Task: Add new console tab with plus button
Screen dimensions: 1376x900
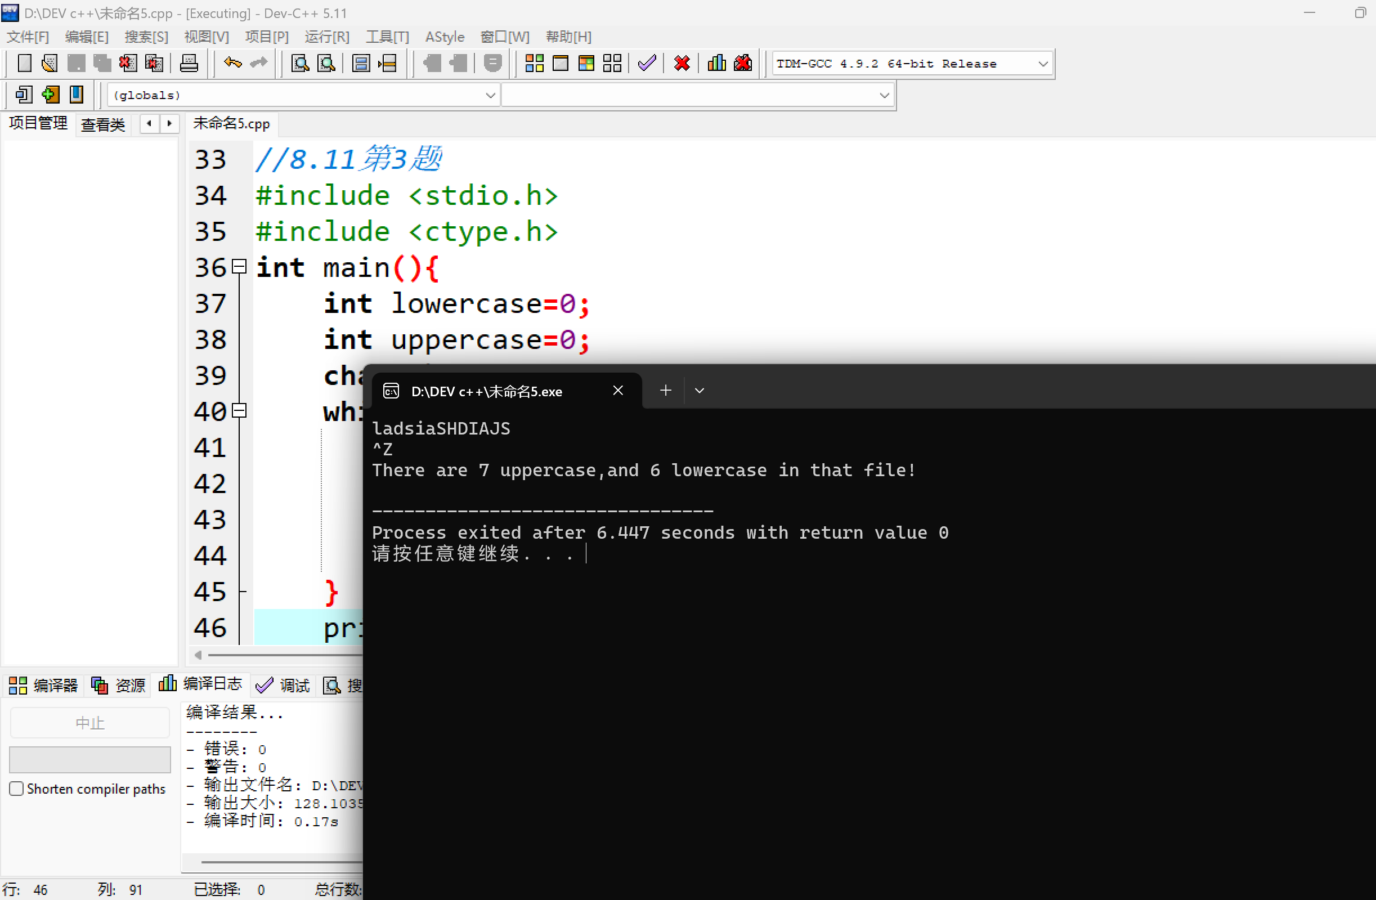Action: click(665, 391)
